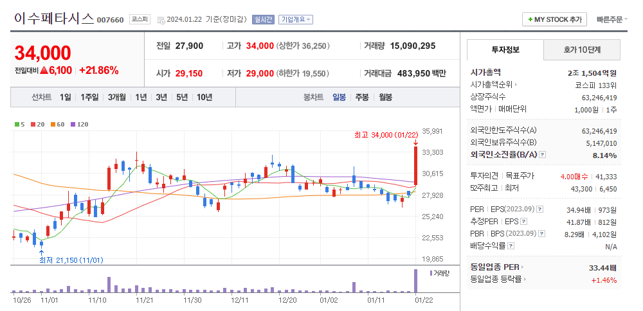Select the 10년 line chart range
Image resolution: width=643 pixels, height=311 pixels.
(x=204, y=98)
